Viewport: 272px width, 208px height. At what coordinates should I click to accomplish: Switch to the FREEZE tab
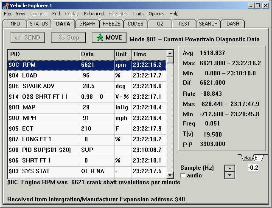[111, 24]
